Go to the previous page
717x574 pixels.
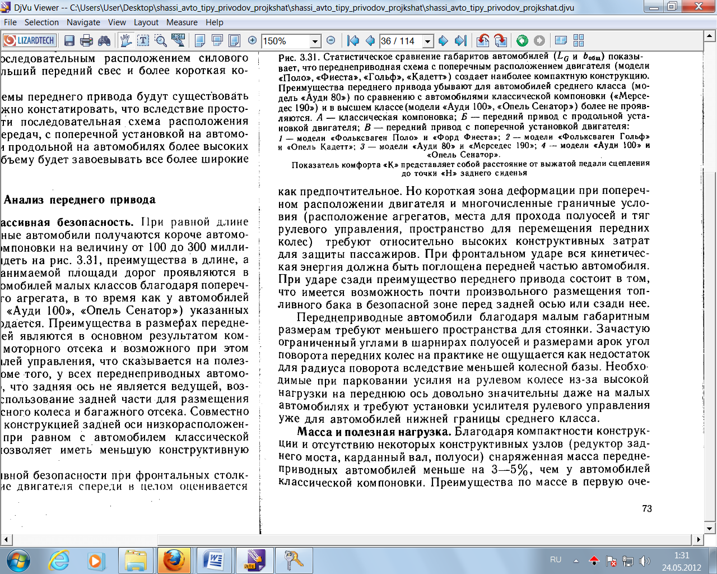click(x=370, y=40)
